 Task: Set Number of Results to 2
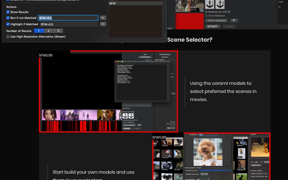coord(49,31)
